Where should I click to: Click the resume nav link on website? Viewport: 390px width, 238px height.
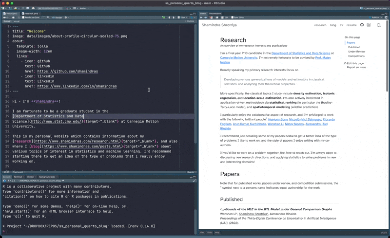click(x=351, y=25)
